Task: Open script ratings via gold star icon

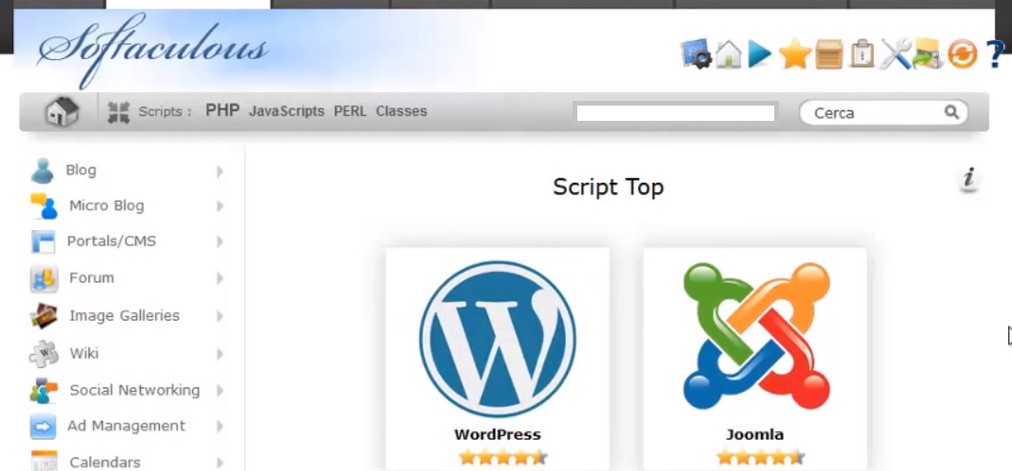Action: click(x=794, y=54)
